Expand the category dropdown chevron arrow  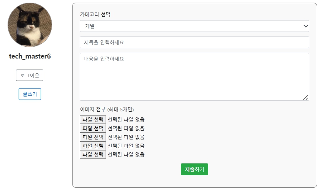[306, 26]
